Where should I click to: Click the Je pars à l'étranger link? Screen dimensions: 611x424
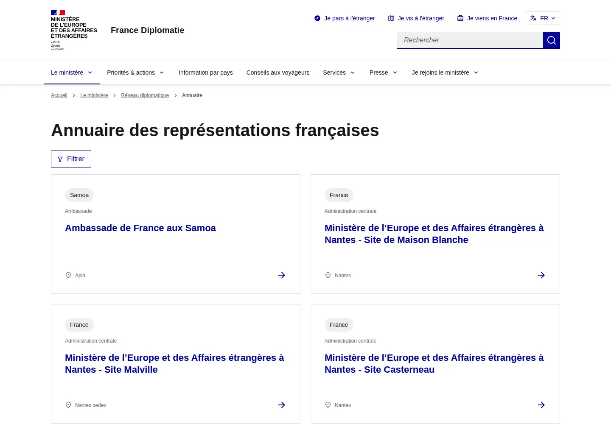coord(345,18)
